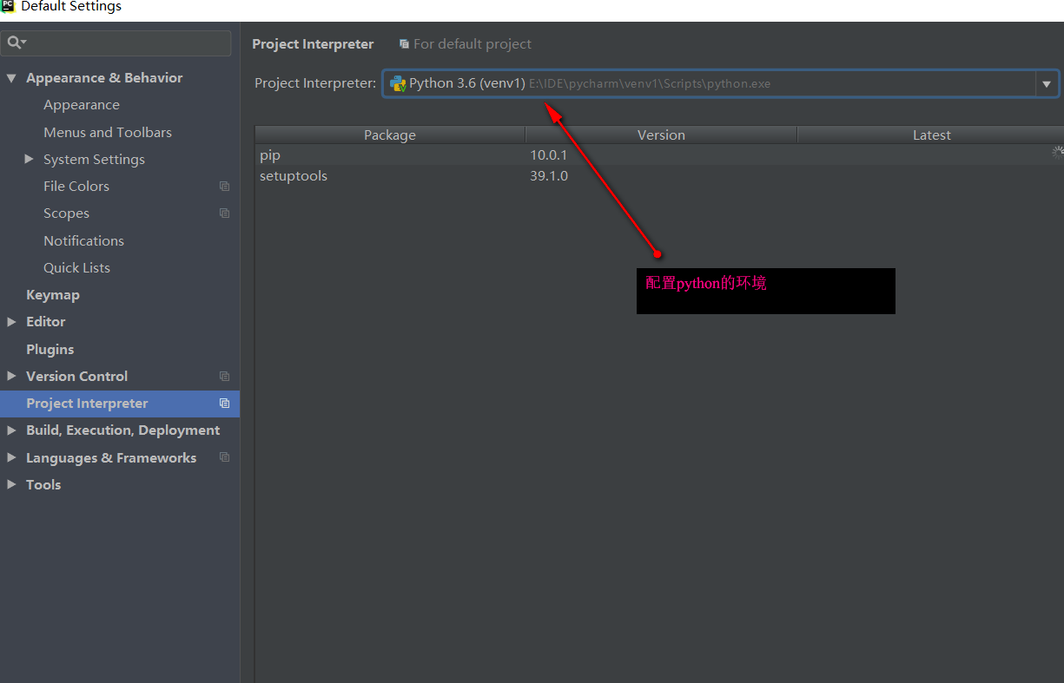This screenshot has width=1064, height=683.
Task: Select the setuptools package row
Action: (294, 176)
